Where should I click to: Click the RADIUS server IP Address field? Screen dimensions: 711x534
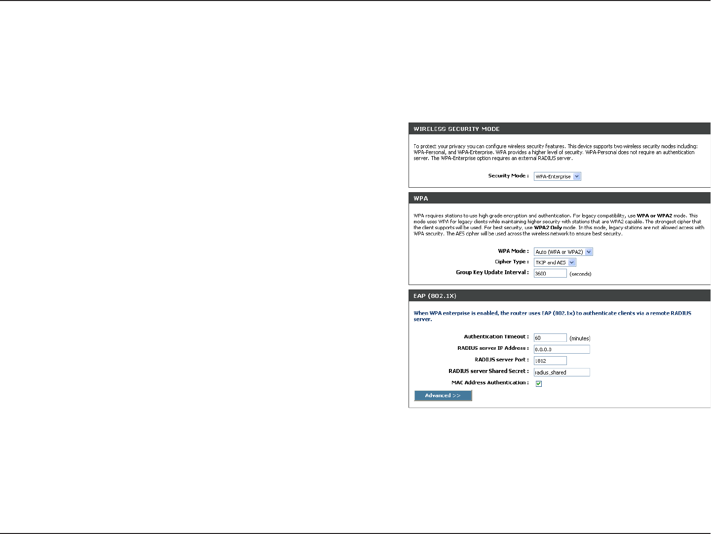click(561, 349)
